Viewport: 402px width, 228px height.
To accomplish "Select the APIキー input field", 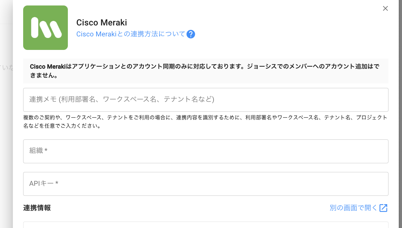I will coord(206,184).
